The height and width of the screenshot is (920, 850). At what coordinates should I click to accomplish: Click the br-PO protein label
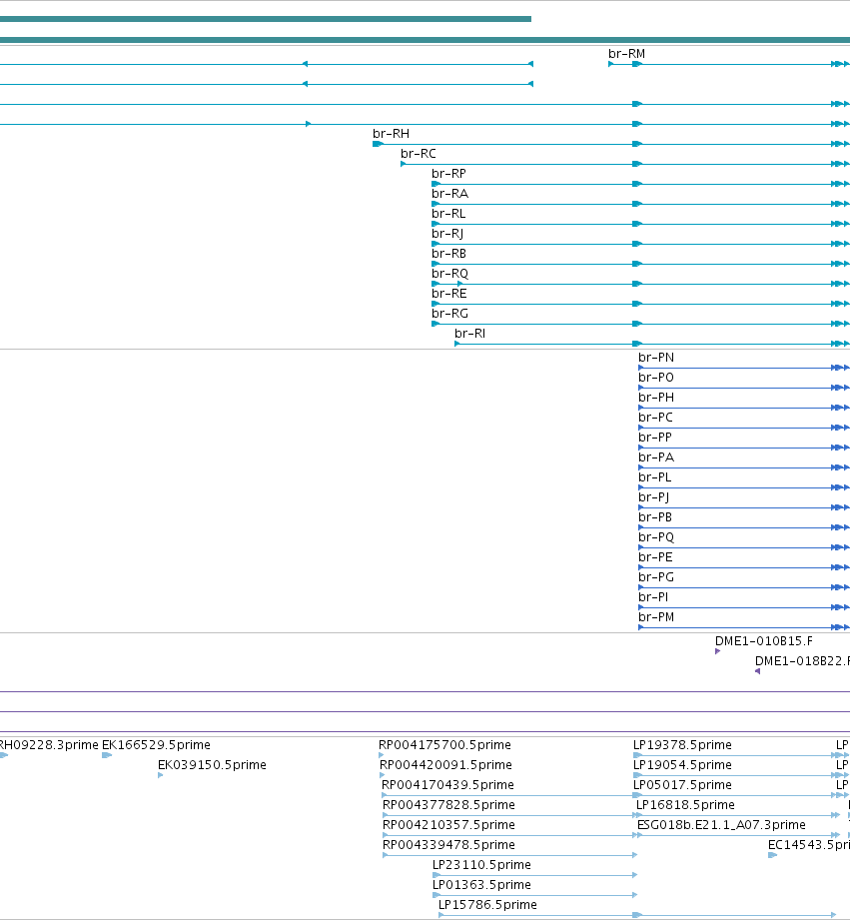click(656, 378)
